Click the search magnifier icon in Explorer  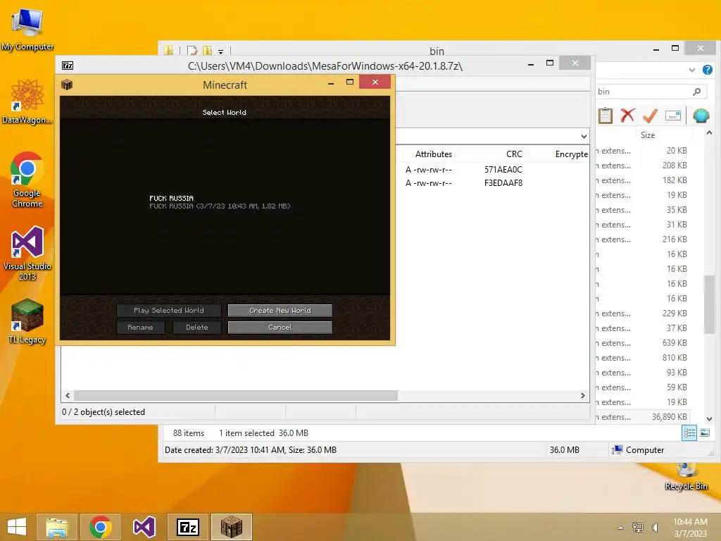696,92
